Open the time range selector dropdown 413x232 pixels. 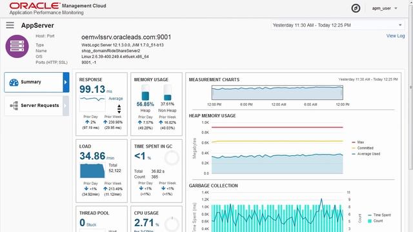point(337,25)
